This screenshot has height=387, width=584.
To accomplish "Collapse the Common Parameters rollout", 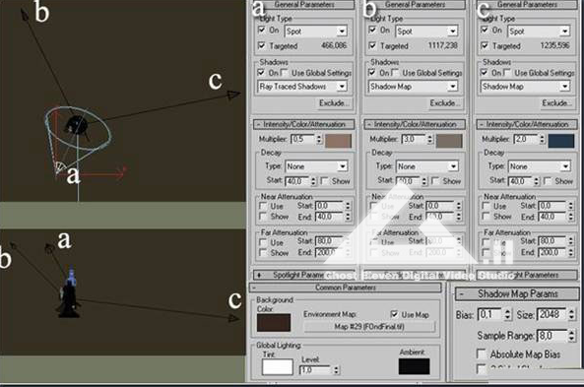I will [x=346, y=288].
